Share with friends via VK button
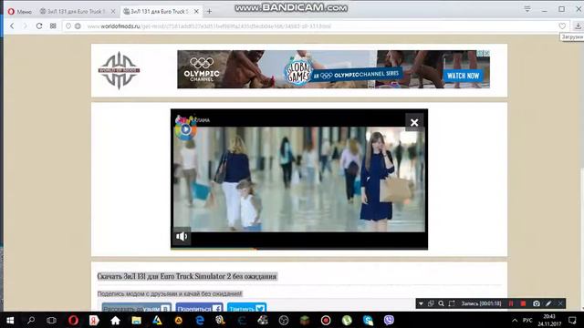 [136, 308]
